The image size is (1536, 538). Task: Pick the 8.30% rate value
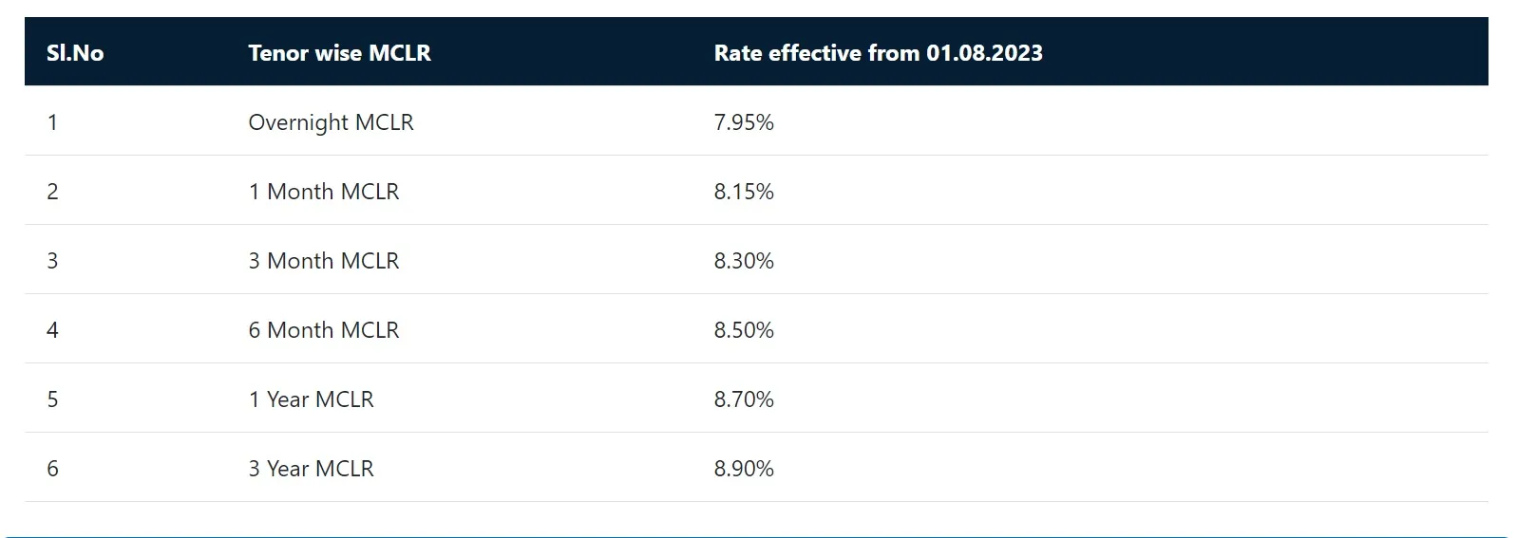pos(744,261)
